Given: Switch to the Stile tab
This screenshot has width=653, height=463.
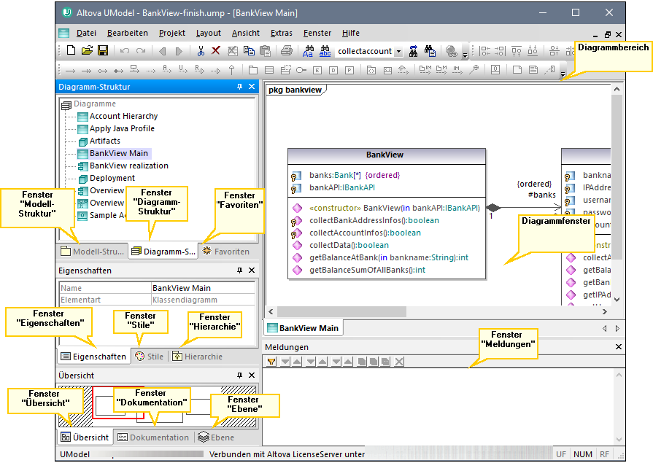Looking at the screenshot, I should 150,357.
